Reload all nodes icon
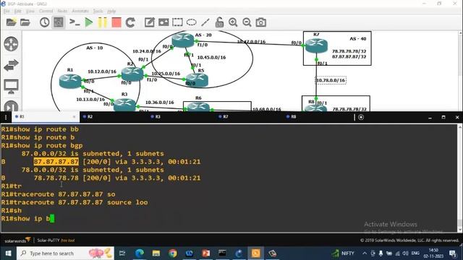 click(130, 22)
